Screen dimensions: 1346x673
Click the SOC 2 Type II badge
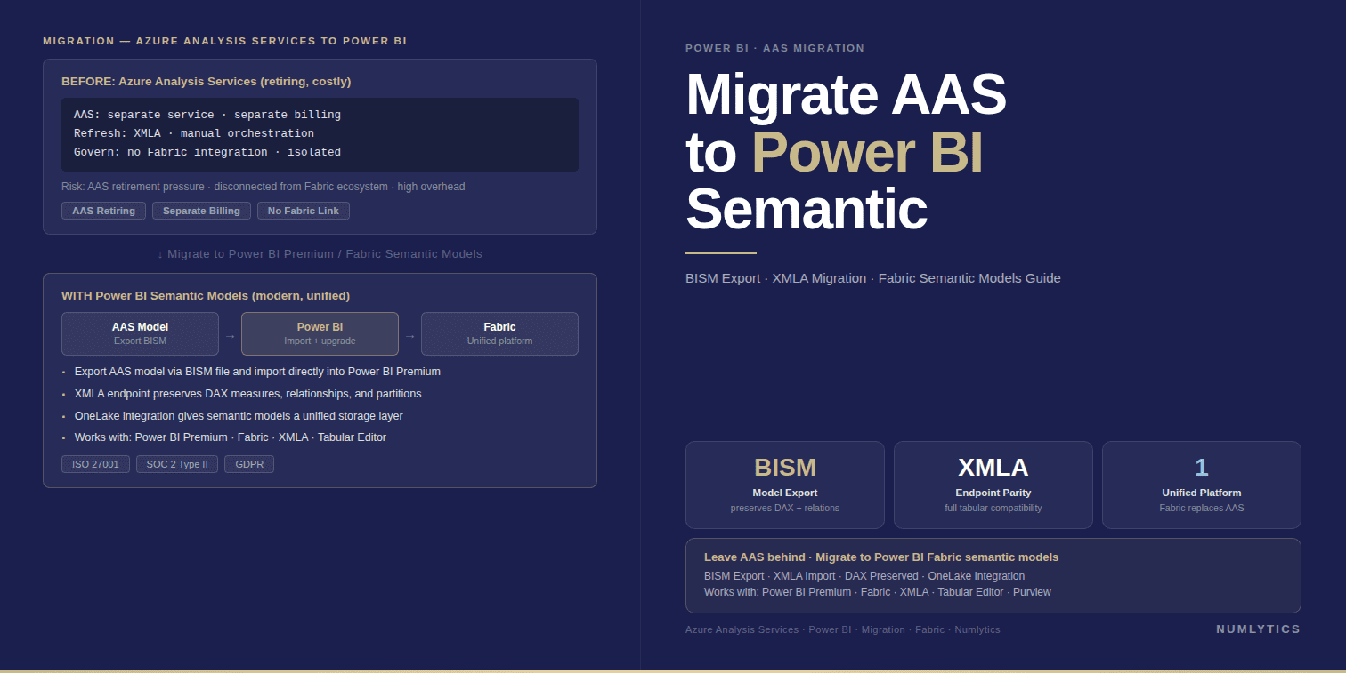click(x=177, y=464)
